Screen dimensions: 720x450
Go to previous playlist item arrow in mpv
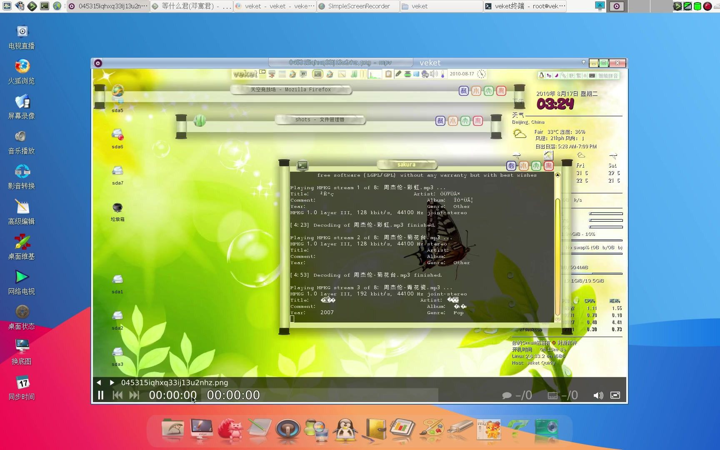tap(99, 382)
